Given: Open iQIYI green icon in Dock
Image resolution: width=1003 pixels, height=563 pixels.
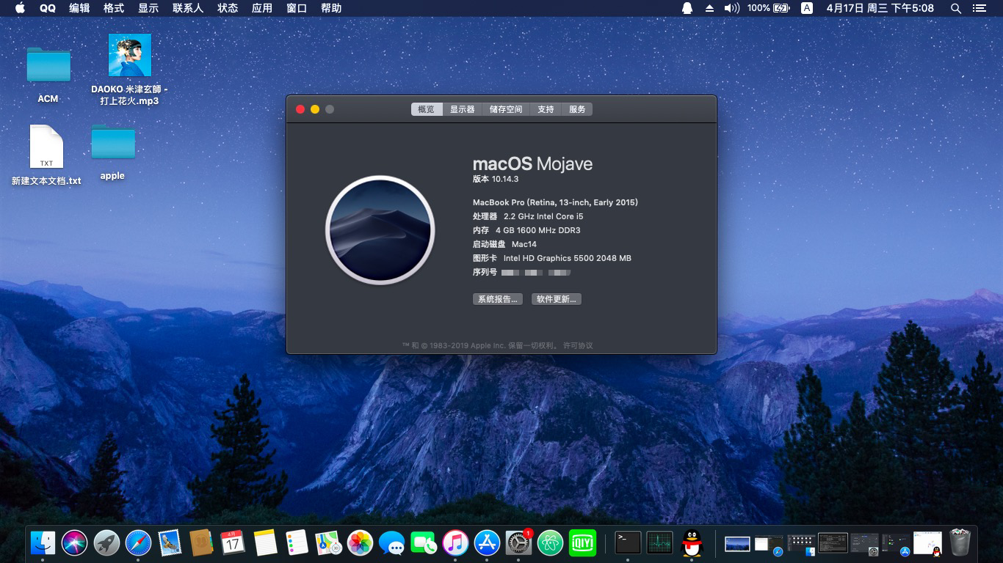Looking at the screenshot, I should tap(582, 543).
